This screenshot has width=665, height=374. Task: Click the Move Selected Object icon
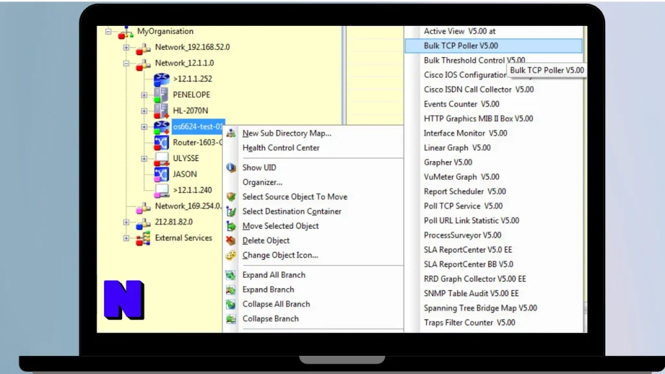(x=231, y=226)
